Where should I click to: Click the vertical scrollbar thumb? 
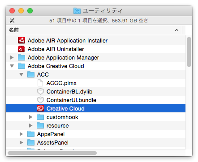coord(189,52)
